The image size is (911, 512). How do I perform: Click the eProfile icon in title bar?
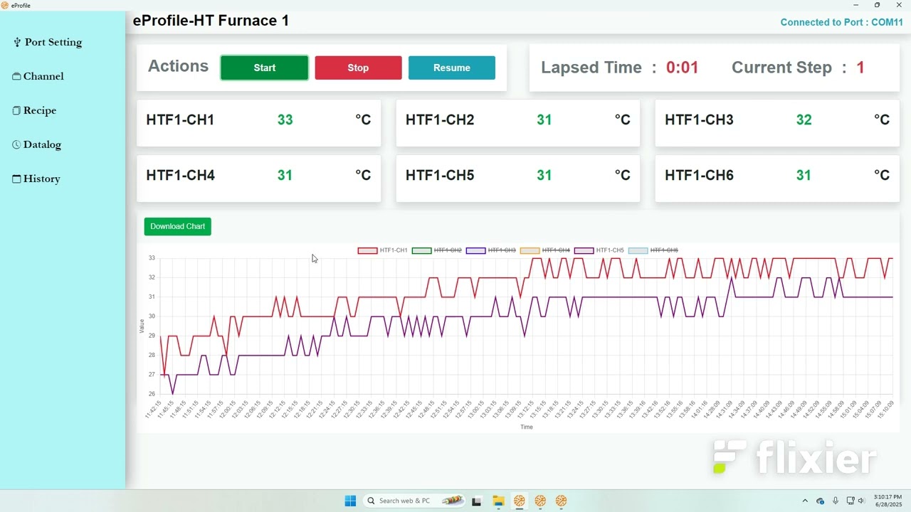[x=5, y=5]
